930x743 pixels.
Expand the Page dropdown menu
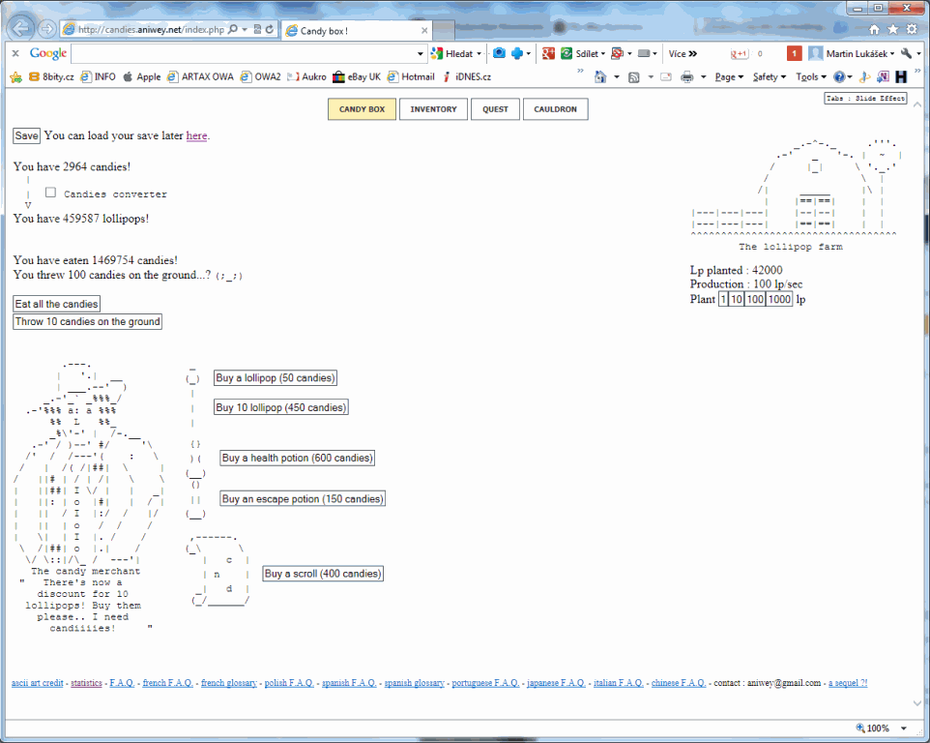pyautogui.click(x=729, y=76)
